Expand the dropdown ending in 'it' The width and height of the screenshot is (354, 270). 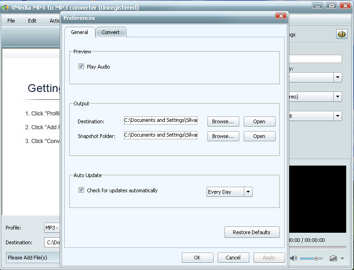337,116
